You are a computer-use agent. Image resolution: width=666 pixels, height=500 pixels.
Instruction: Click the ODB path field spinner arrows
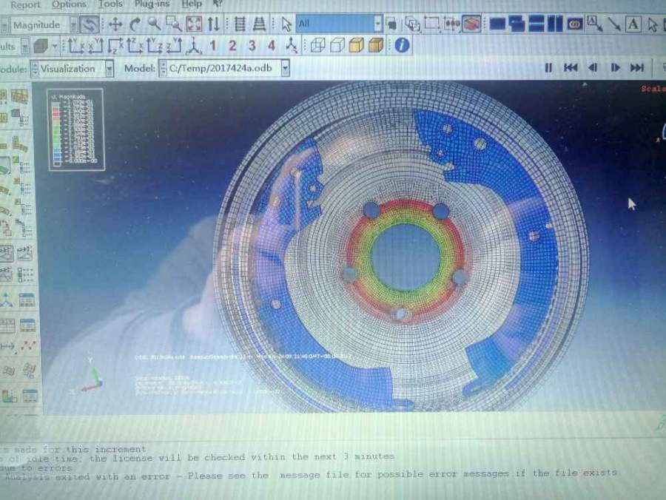[x=163, y=68]
